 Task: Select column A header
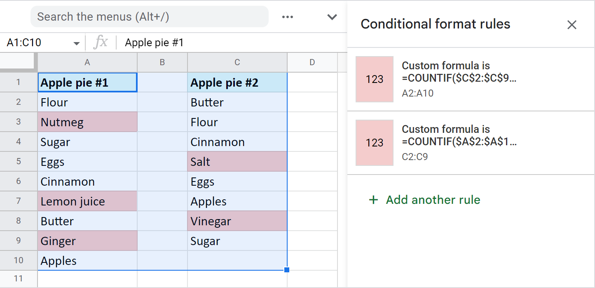[87, 62]
